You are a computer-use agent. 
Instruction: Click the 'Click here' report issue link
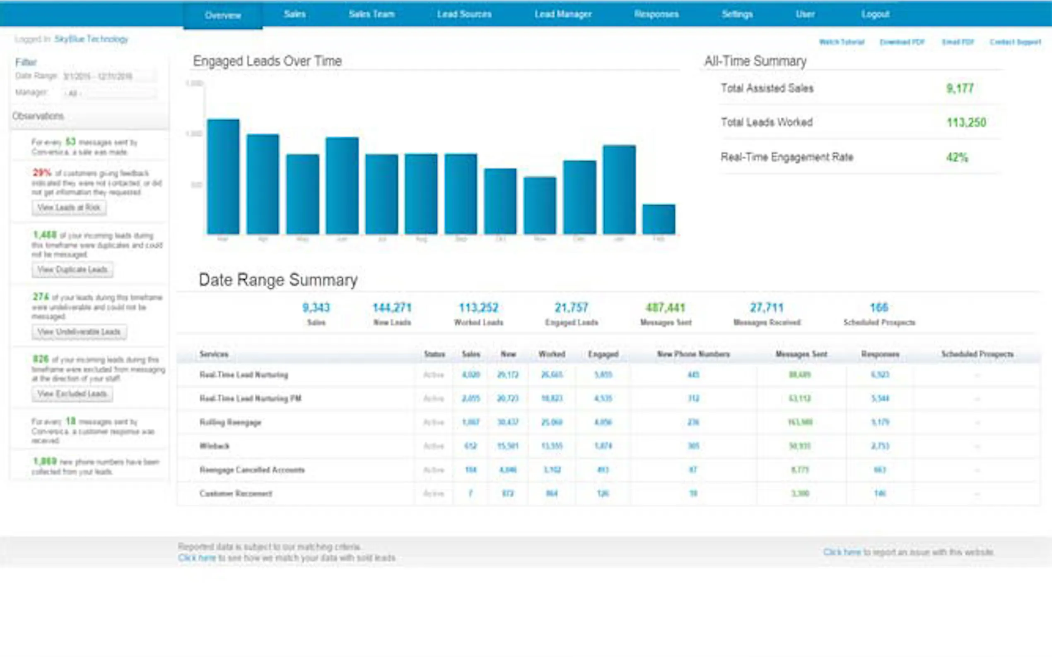click(842, 552)
